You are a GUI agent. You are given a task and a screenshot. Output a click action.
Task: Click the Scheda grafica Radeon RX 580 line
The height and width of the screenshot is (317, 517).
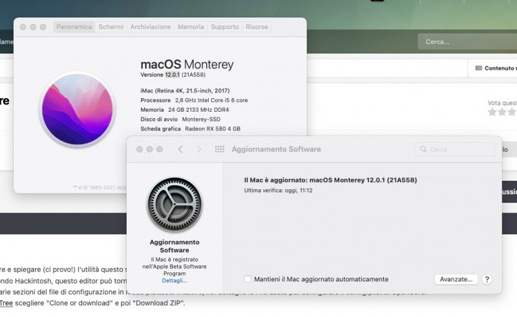(190, 129)
